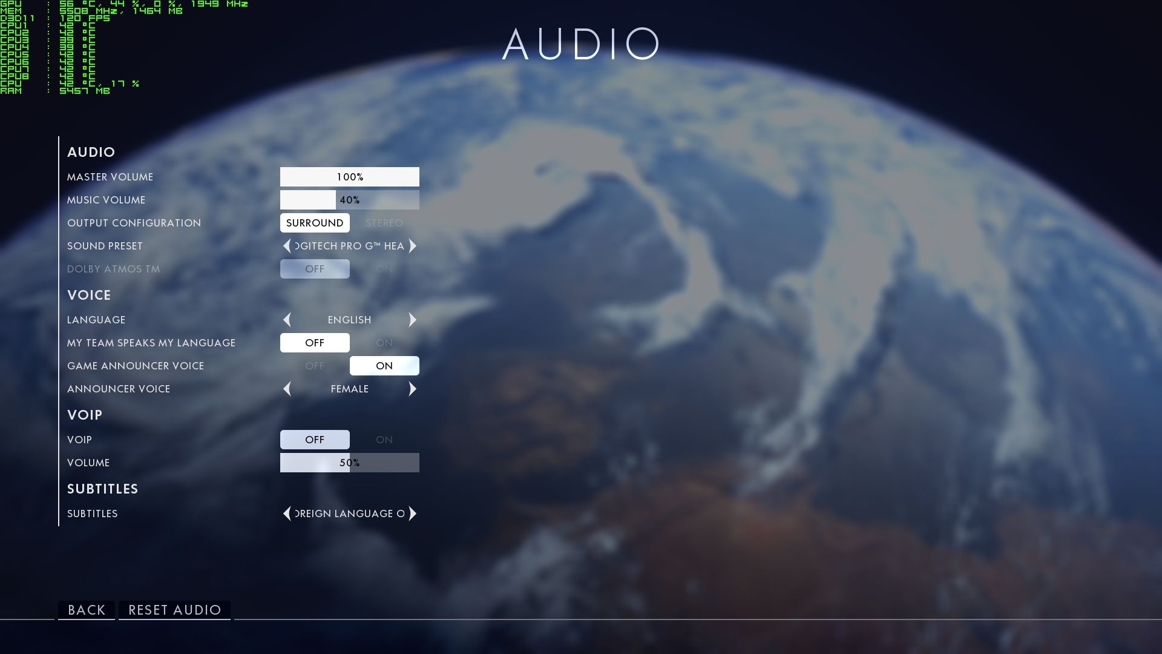The height and width of the screenshot is (654, 1162).
Task: Click the VOIP Volume slider bar
Action: [x=350, y=463]
